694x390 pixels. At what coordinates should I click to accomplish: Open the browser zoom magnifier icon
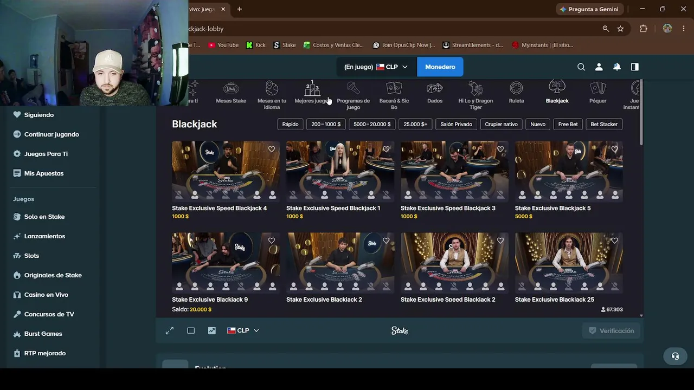(606, 29)
